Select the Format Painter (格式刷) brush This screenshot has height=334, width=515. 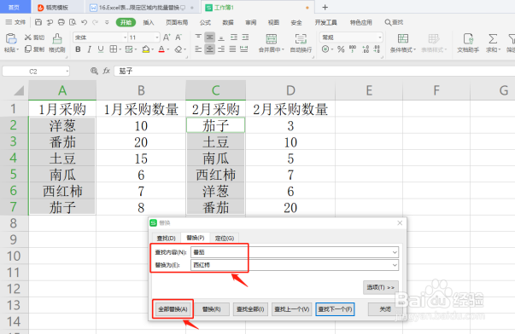(x=57, y=38)
